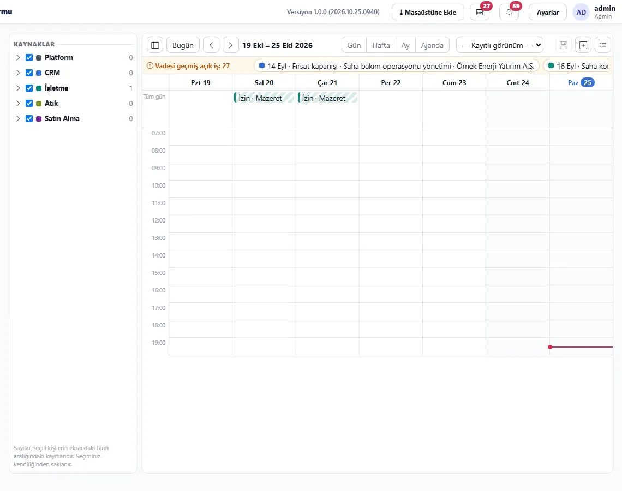Click the 14 Eyl Fırsat kapanışı chip
Viewport: 622px width, 491px height.
click(x=397, y=66)
